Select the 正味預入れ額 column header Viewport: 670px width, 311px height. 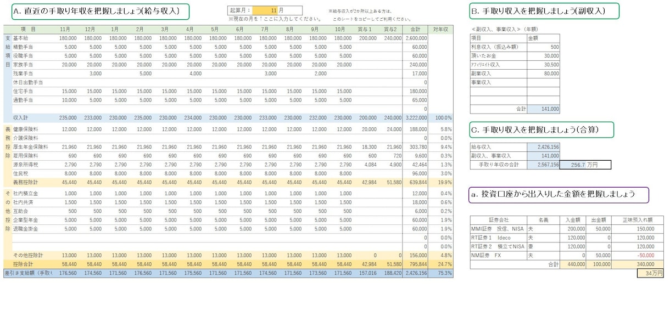637,220
